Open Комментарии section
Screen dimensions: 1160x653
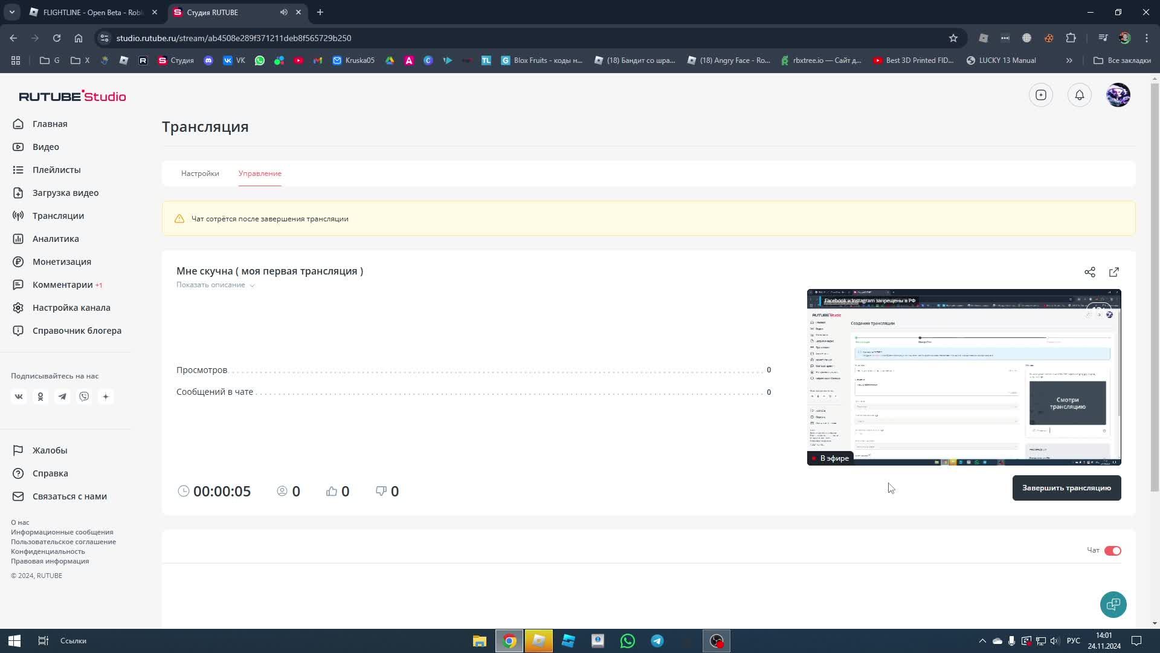[57, 285]
